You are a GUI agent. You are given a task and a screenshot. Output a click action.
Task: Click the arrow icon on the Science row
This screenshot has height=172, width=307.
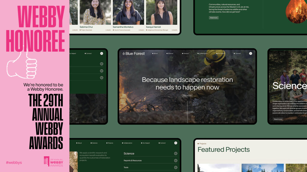point(176,153)
